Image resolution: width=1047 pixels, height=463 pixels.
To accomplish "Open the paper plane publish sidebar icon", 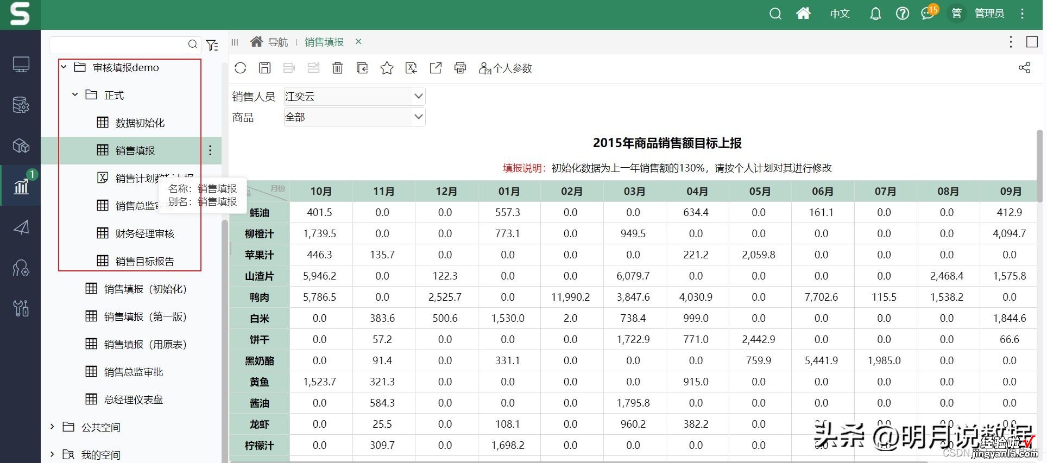I will tap(21, 227).
